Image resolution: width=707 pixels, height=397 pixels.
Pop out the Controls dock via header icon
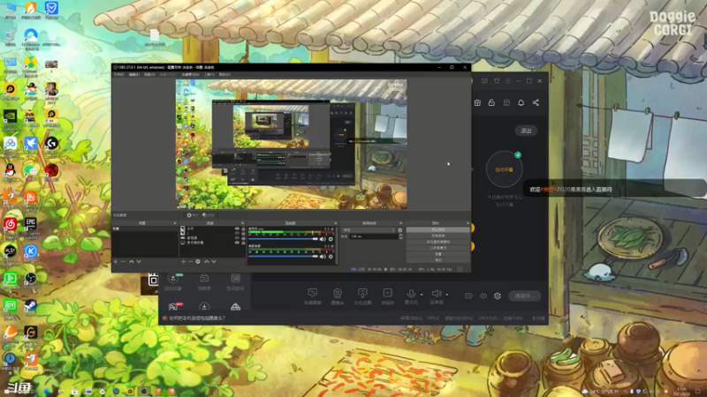[468, 223]
